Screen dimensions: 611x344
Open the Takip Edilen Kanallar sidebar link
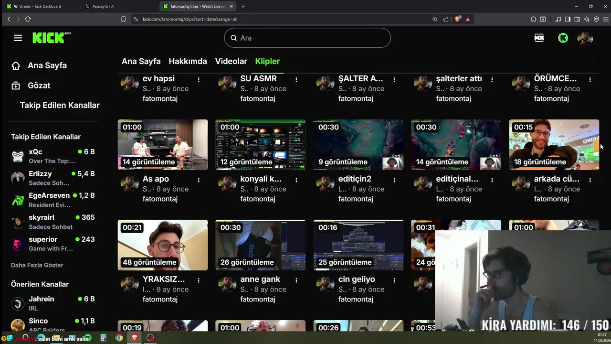coord(60,105)
